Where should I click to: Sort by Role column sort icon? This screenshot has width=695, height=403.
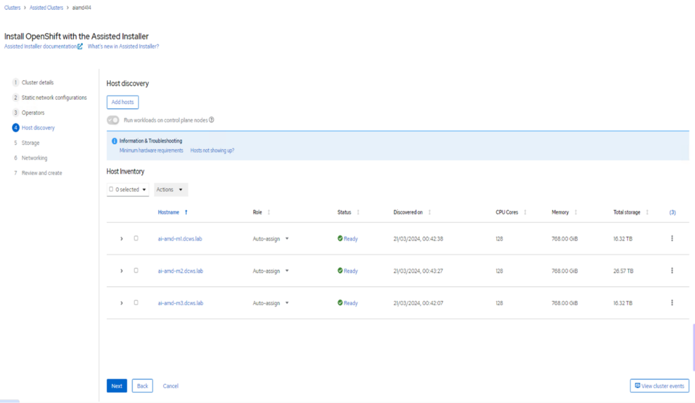[269, 212]
